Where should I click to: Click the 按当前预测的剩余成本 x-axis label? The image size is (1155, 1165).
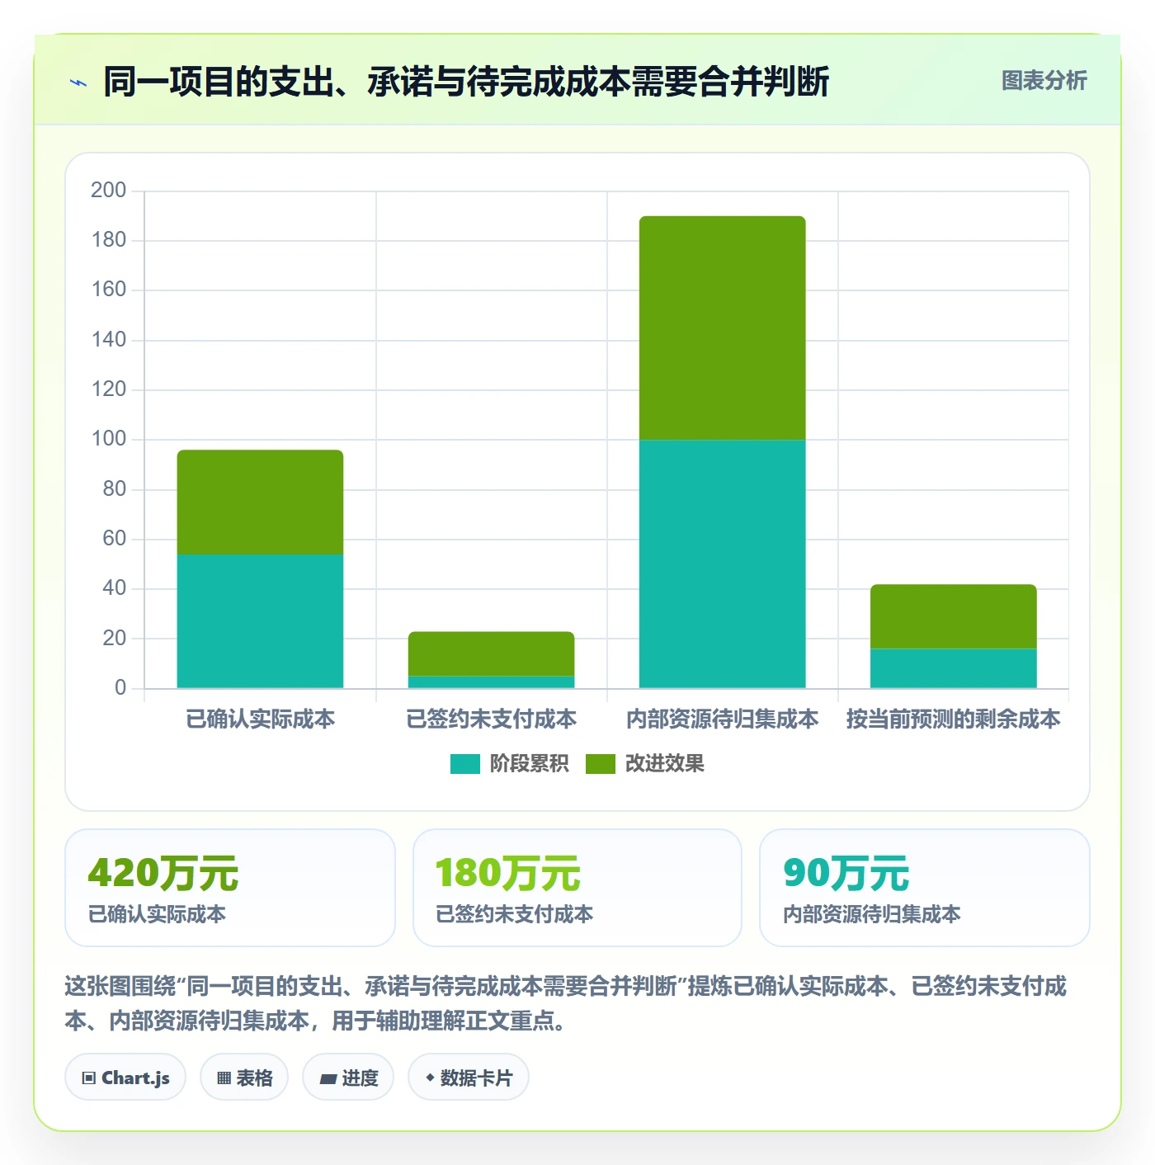(953, 719)
